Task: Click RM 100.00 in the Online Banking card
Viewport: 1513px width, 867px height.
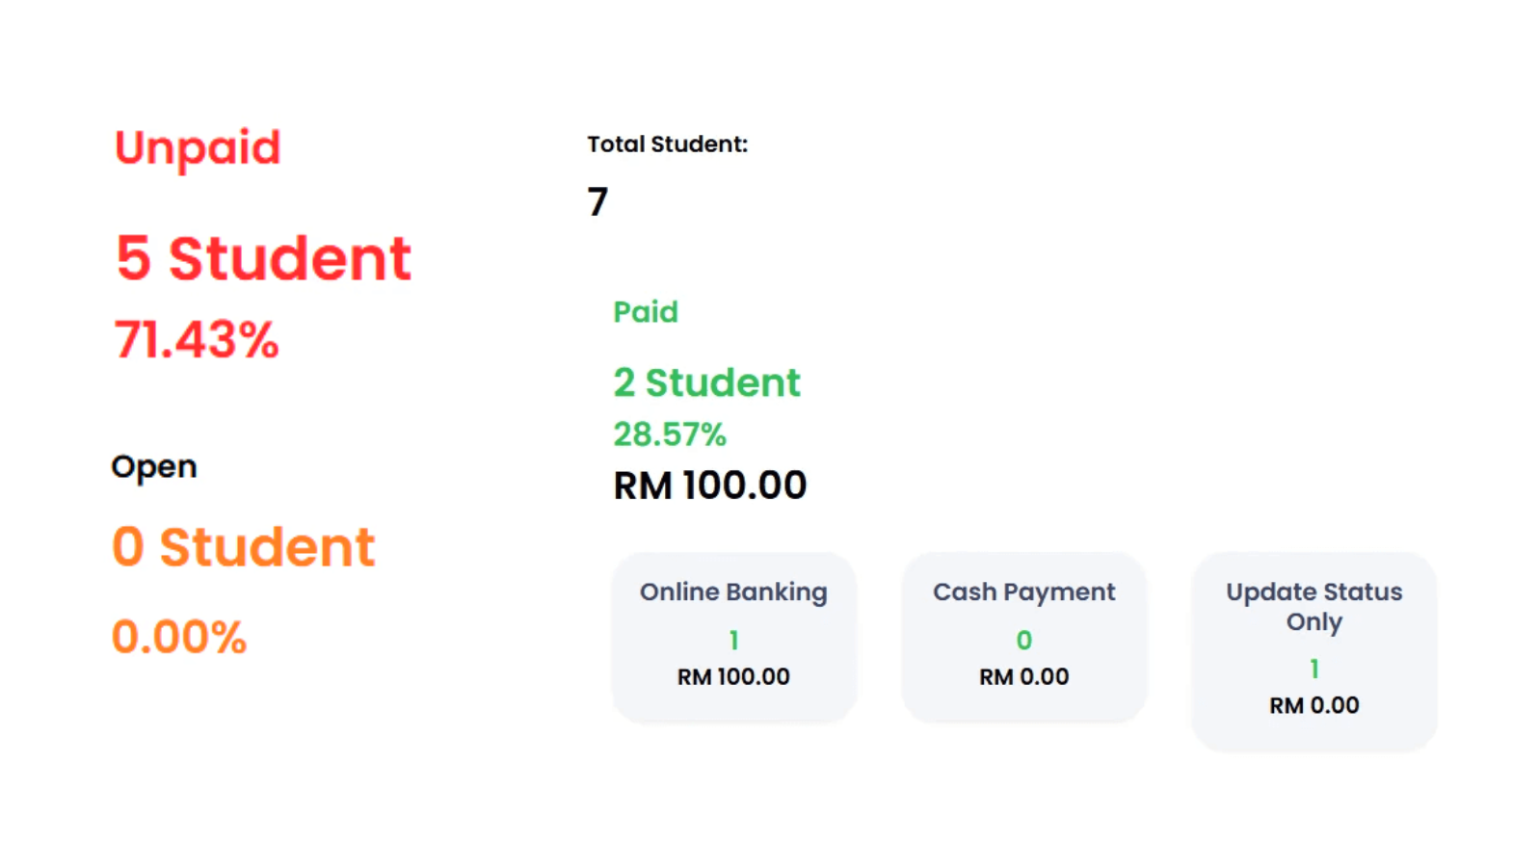Action: pos(733,677)
